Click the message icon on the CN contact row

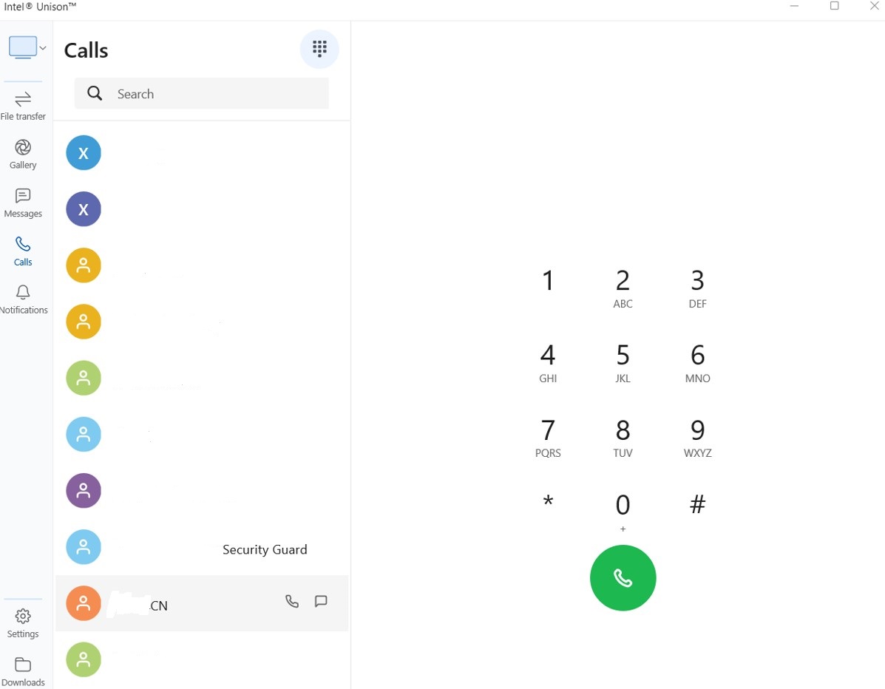(321, 602)
